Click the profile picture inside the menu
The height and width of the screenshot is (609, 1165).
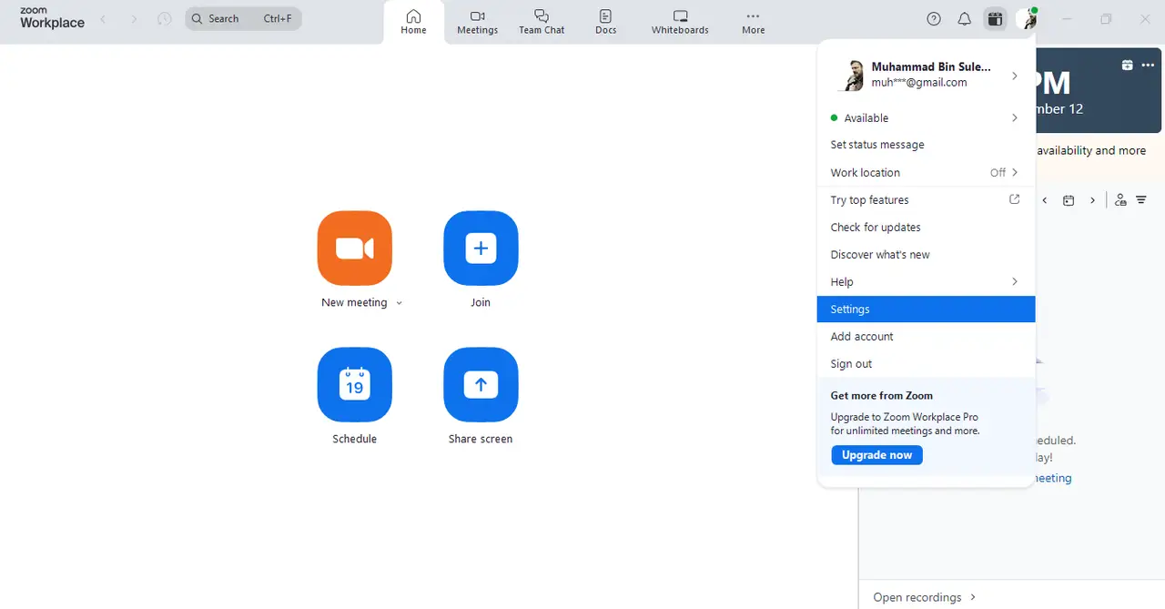(851, 76)
